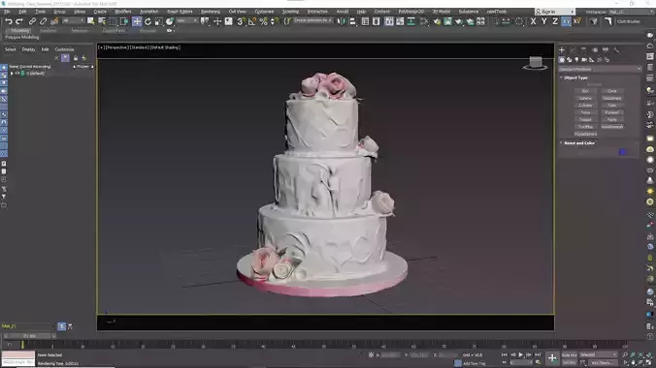The image size is (656, 368).
Task: Open the Modifiers menu
Action: pos(123,12)
